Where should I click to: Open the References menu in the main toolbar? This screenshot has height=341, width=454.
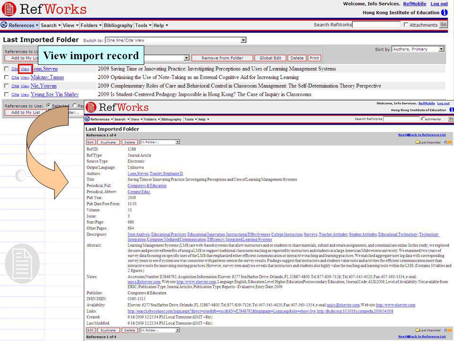(x=23, y=25)
